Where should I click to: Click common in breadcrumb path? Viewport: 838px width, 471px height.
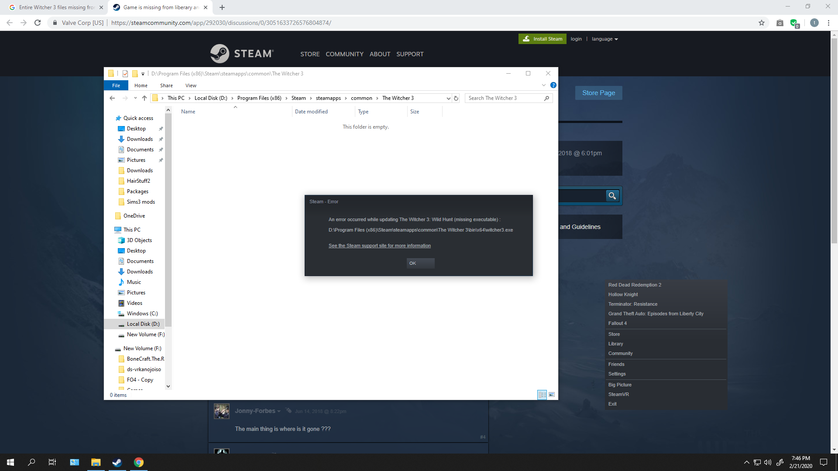[361, 98]
